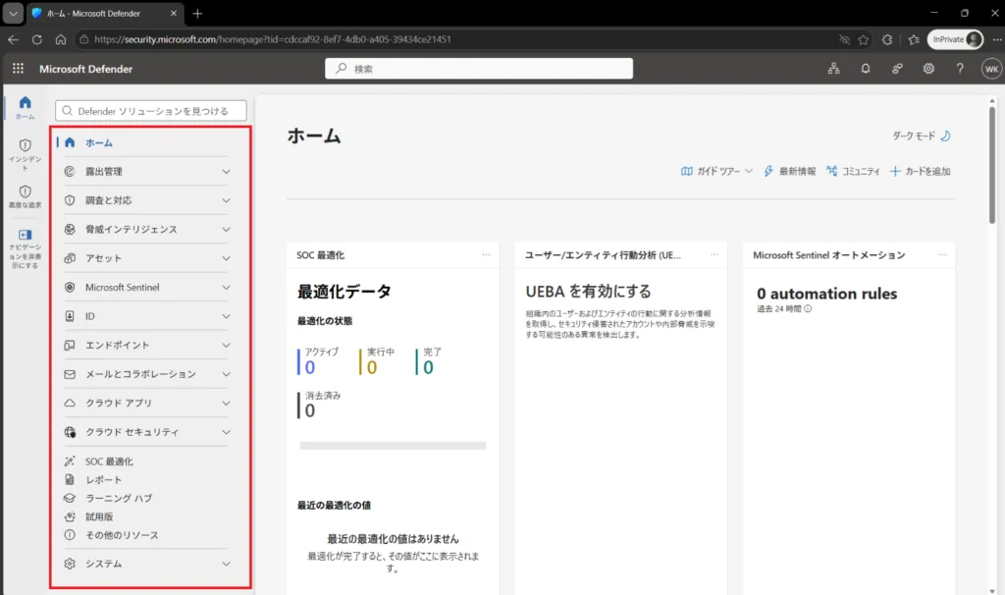Click the Defender 検索 search box
The width and height of the screenshot is (1005, 595).
click(479, 69)
